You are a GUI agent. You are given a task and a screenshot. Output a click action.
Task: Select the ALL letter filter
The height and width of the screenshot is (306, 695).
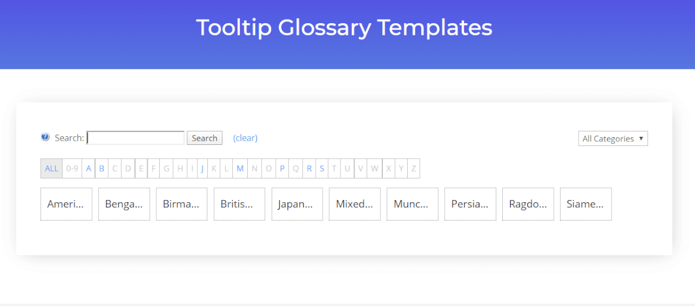52,169
